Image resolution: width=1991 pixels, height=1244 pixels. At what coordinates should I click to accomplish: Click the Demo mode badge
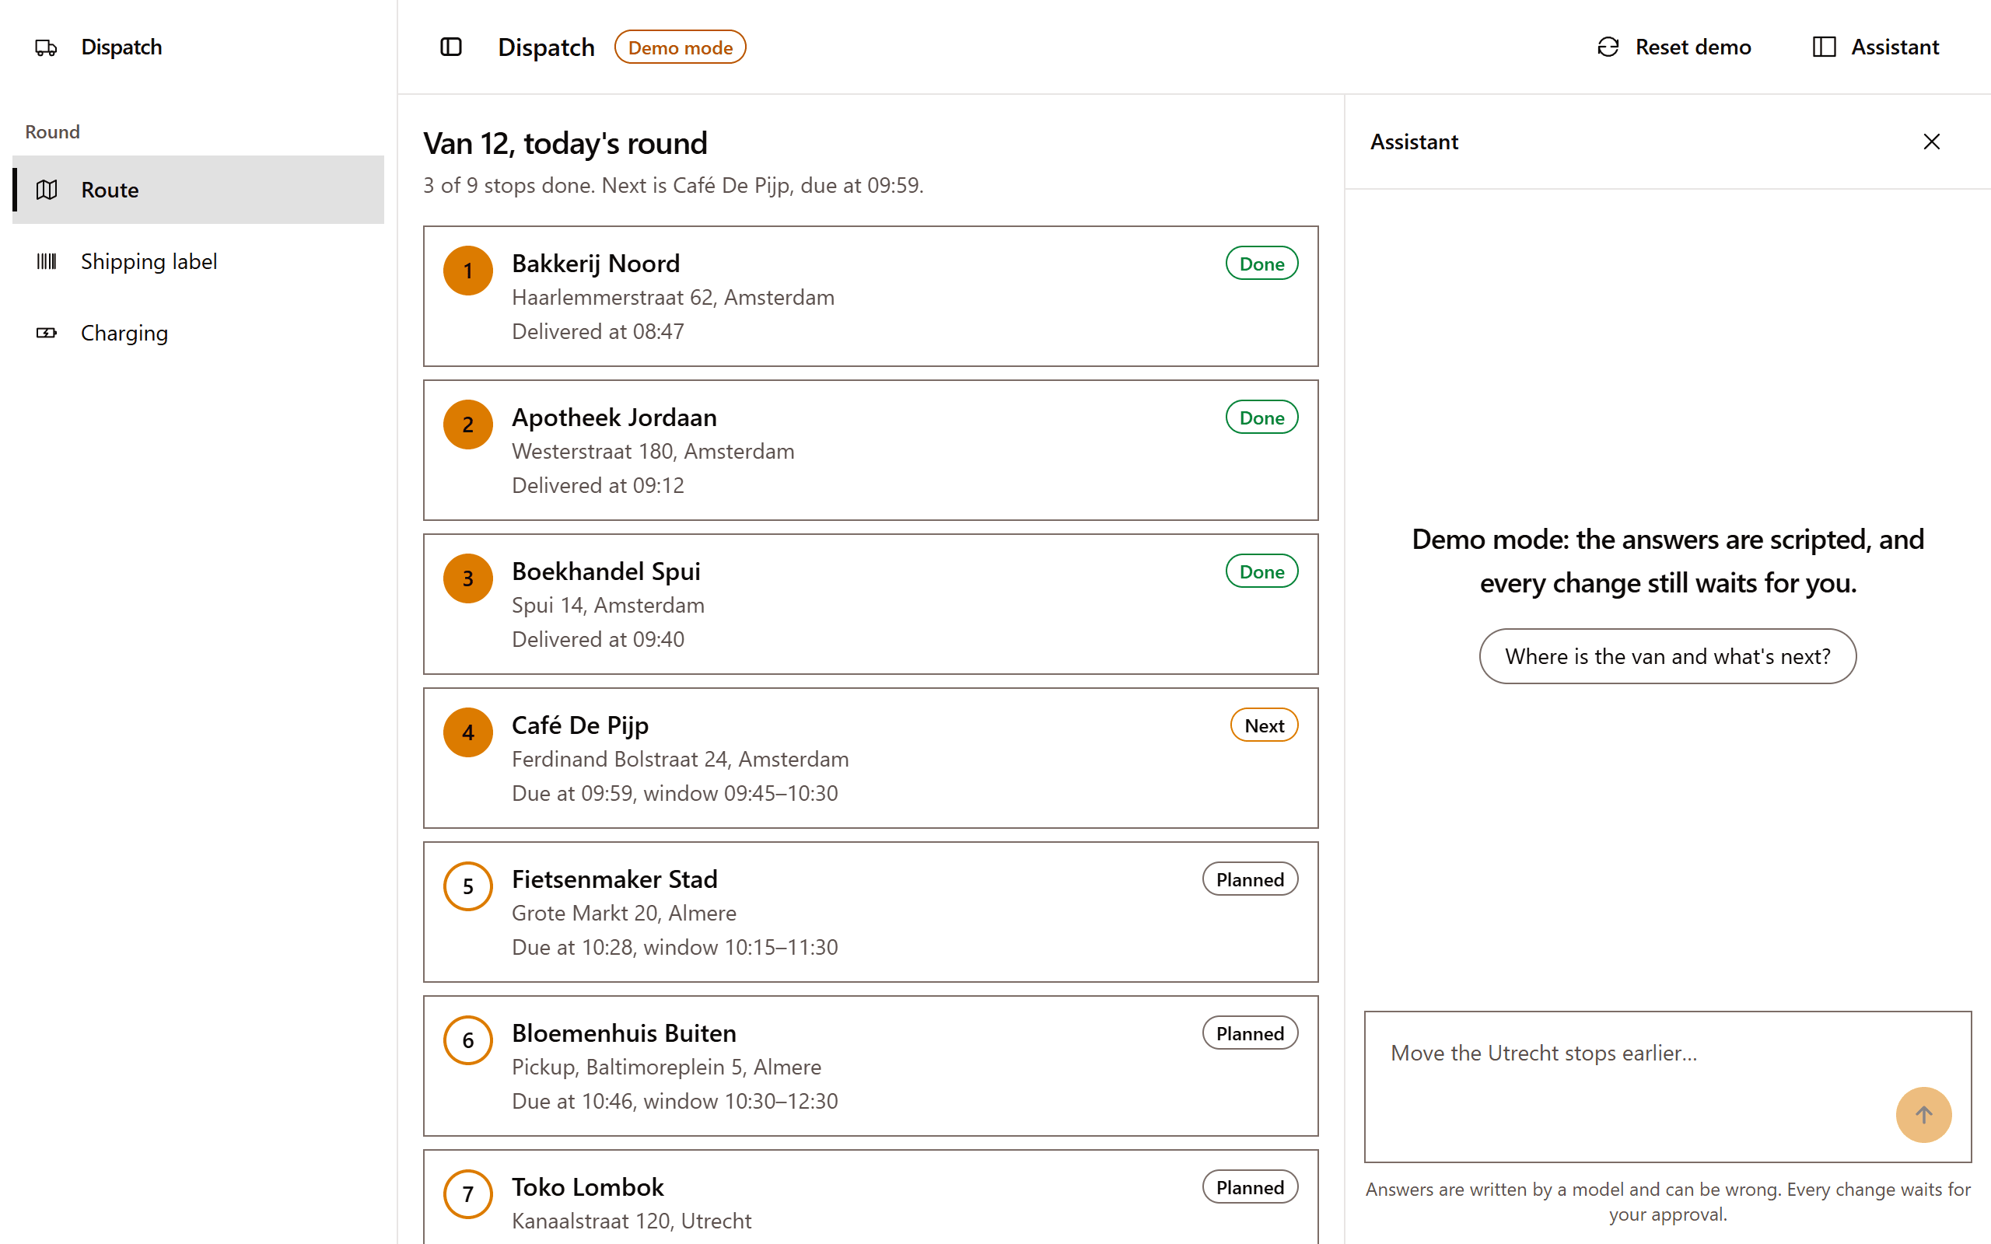(x=681, y=47)
